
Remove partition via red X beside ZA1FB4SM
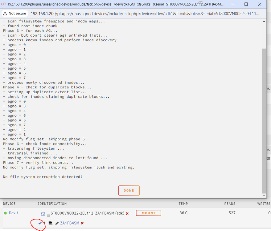[82, 223]
